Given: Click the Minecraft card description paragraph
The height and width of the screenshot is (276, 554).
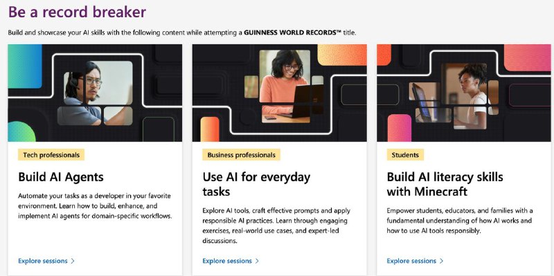Looking at the screenshot, I should 459,221.
